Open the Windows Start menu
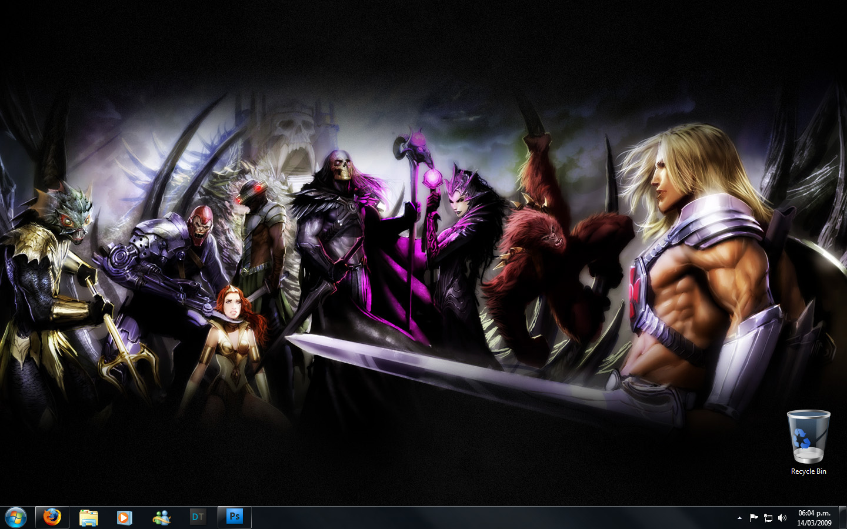Image resolution: width=847 pixels, height=529 pixels. click(16, 517)
